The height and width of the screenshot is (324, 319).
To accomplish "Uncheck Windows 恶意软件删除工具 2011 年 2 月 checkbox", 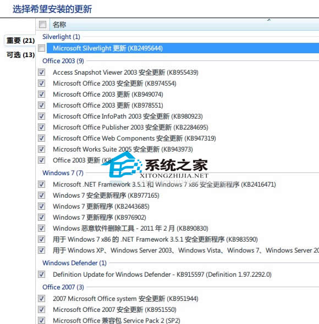I will pyautogui.click(x=41, y=228).
